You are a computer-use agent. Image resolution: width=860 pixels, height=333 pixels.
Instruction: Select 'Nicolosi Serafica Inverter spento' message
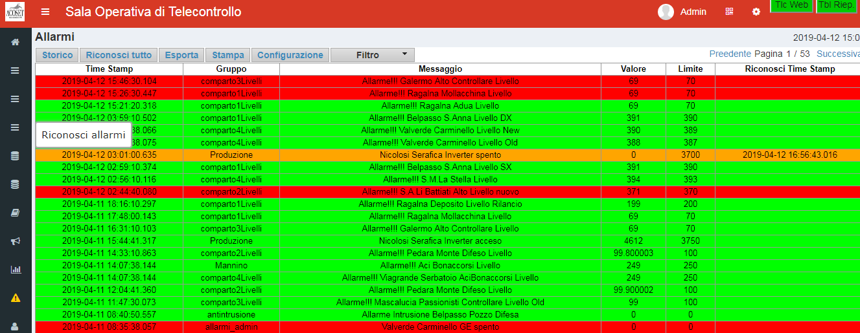pyautogui.click(x=440, y=155)
